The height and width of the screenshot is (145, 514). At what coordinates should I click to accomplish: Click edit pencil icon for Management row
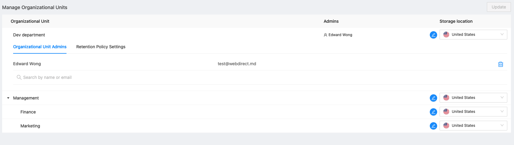[x=433, y=98]
